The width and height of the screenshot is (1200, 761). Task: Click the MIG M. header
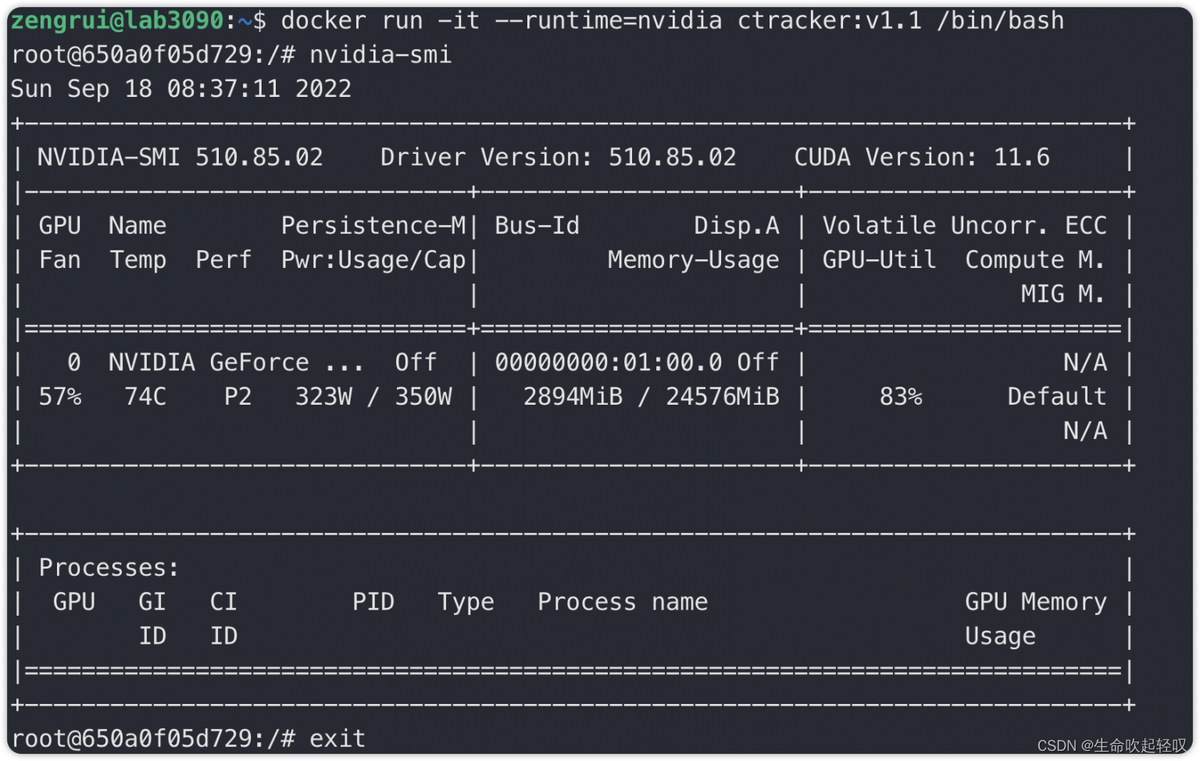[1063, 294]
